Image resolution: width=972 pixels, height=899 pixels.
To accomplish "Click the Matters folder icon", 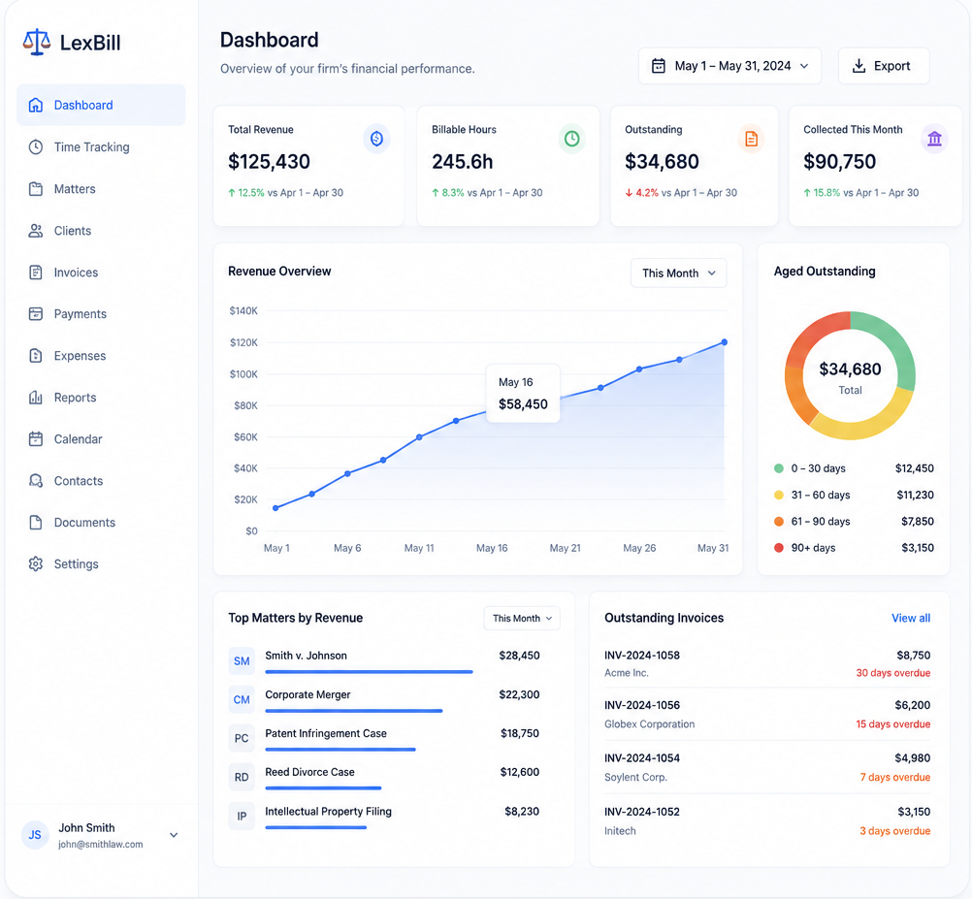I will [x=36, y=189].
